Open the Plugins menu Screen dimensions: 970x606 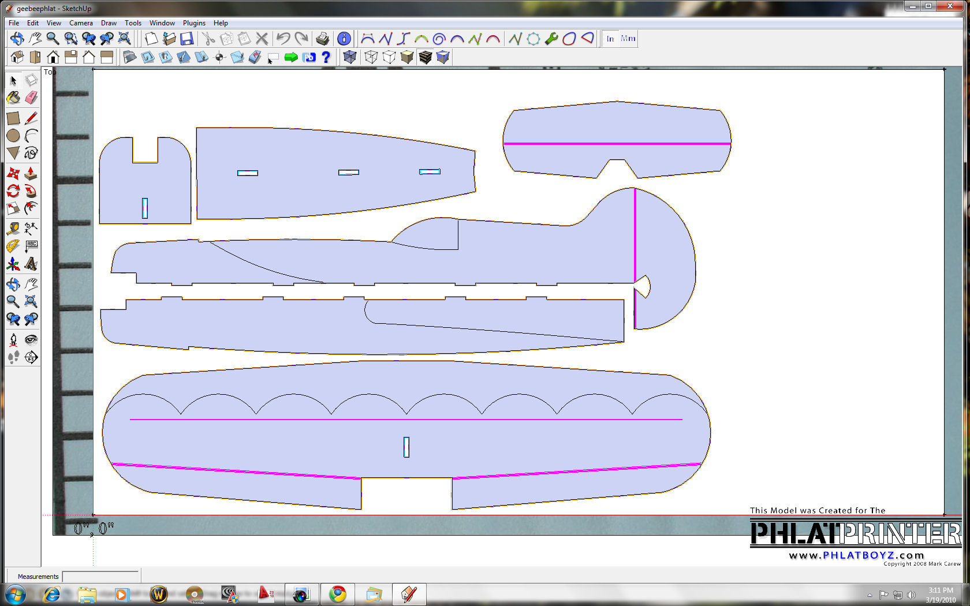click(194, 23)
